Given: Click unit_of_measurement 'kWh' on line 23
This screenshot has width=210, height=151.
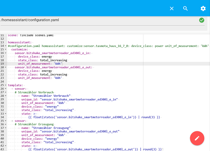Looking at the screenshot, I should (40, 78).
